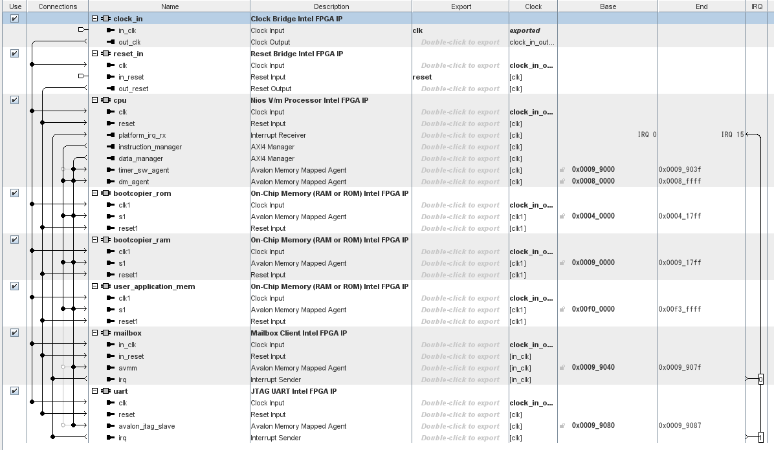The image size is (774, 450).
Task: Click the Clock column header
Action: (x=533, y=6)
